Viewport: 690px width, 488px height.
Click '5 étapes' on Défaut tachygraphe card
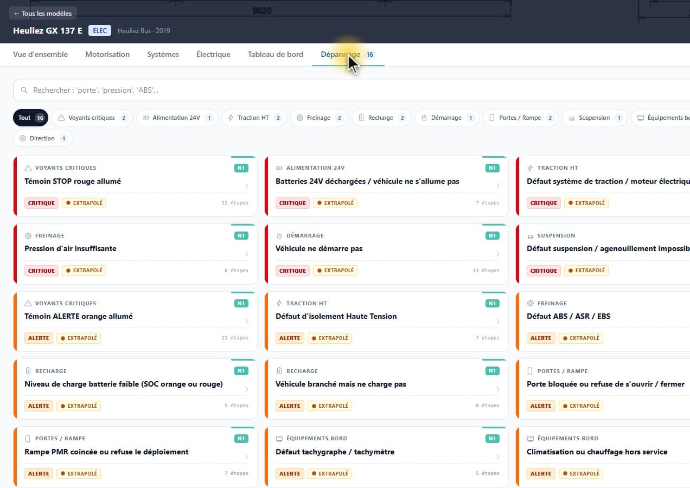coord(488,473)
